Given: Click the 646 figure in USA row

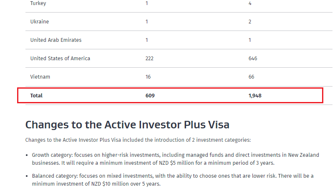Looking at the screenshot, I should point(253,59).
